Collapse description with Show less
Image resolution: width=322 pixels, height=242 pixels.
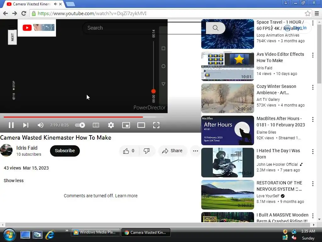coord(14,181)
